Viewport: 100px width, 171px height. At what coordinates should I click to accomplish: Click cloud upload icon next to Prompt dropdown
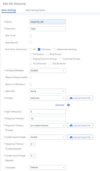71,98
